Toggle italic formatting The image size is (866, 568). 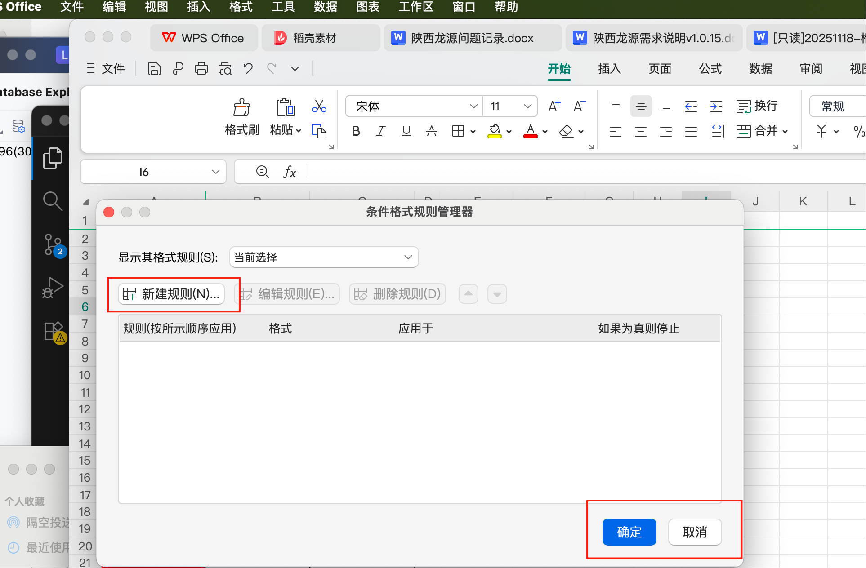381,131
